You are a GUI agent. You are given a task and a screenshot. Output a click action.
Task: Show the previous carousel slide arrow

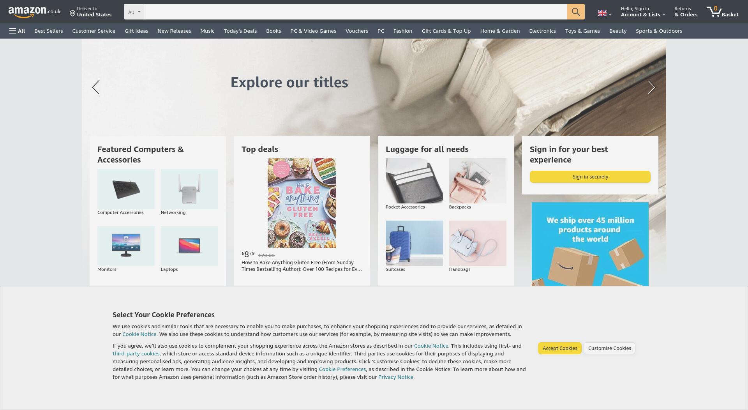click(x=96, y=87)
